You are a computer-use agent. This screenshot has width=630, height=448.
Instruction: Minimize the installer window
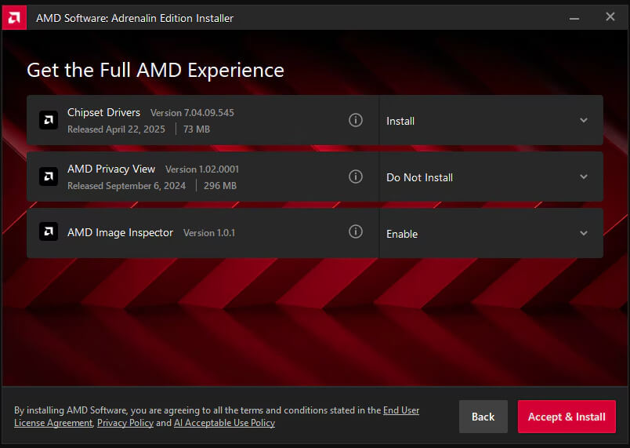click(x=574, y=18)
